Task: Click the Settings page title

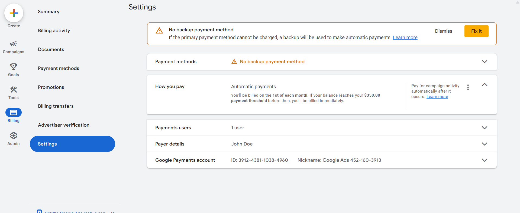Action: coord(142,7)
